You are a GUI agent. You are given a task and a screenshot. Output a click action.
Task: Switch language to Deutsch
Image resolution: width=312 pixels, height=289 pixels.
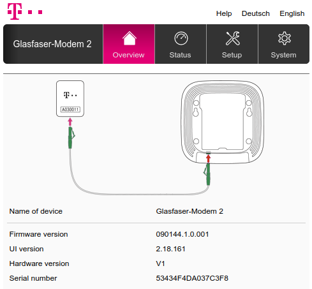256,13
